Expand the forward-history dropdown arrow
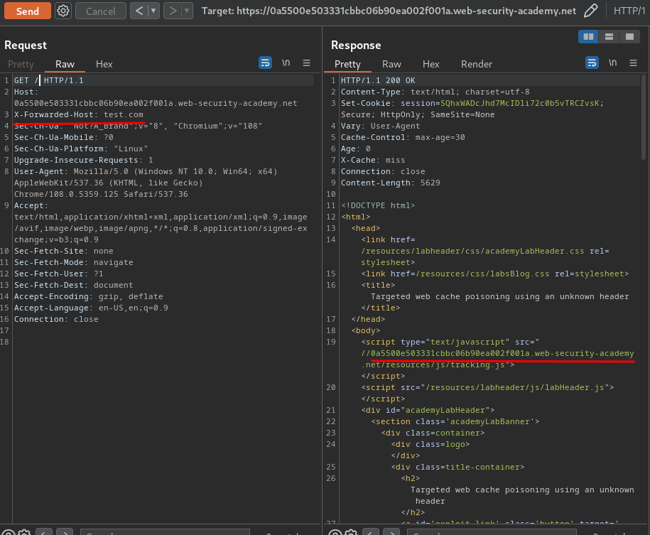Viewport: 650px width, 535px height. (x=187, y=11)
